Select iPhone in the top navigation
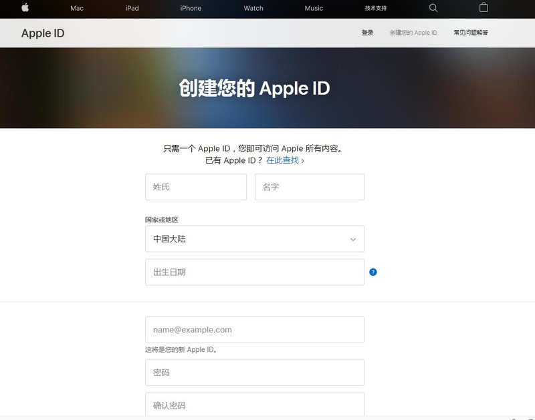Screen dimensions: 535x420 191,8
